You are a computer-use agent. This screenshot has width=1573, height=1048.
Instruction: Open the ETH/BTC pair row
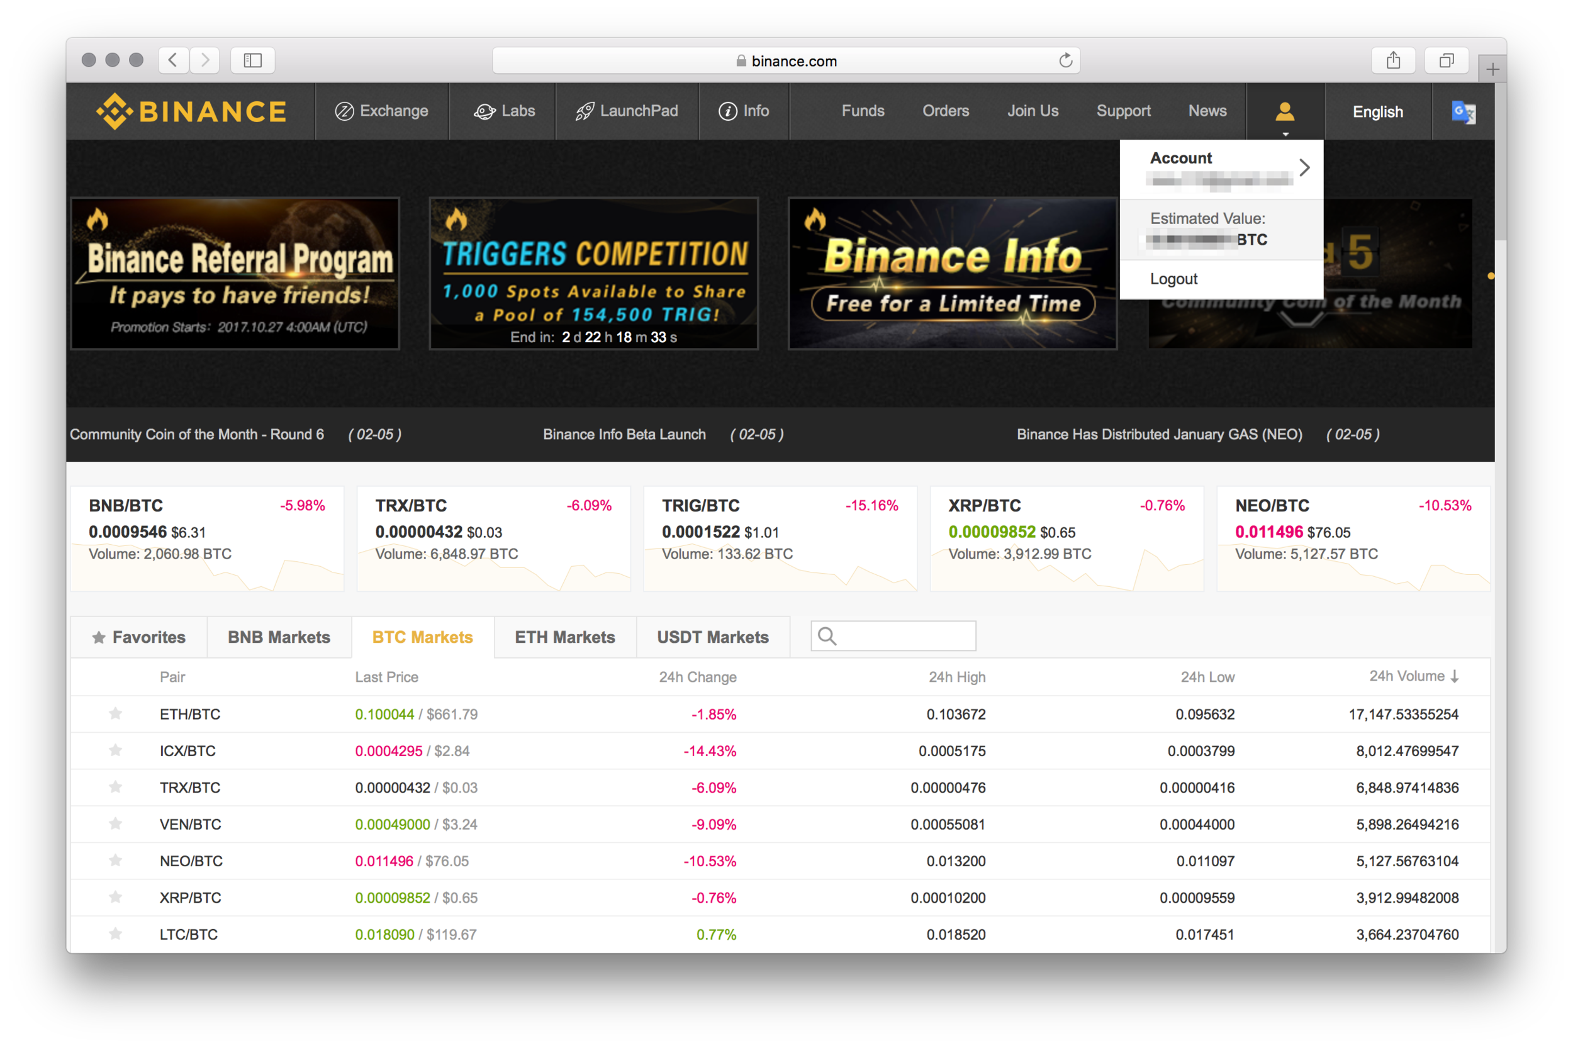(x=780, y=714)
